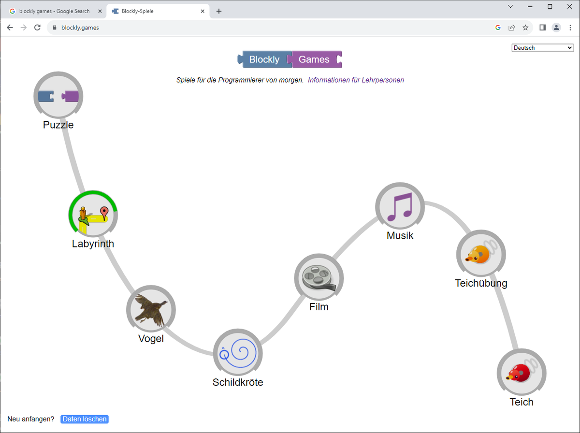580x433 pixels.
Task: Launch the Teich pond game
Action: point(522,372)
